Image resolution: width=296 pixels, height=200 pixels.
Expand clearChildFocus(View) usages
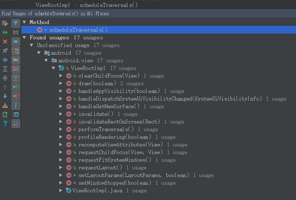click(x=60, y=76)
